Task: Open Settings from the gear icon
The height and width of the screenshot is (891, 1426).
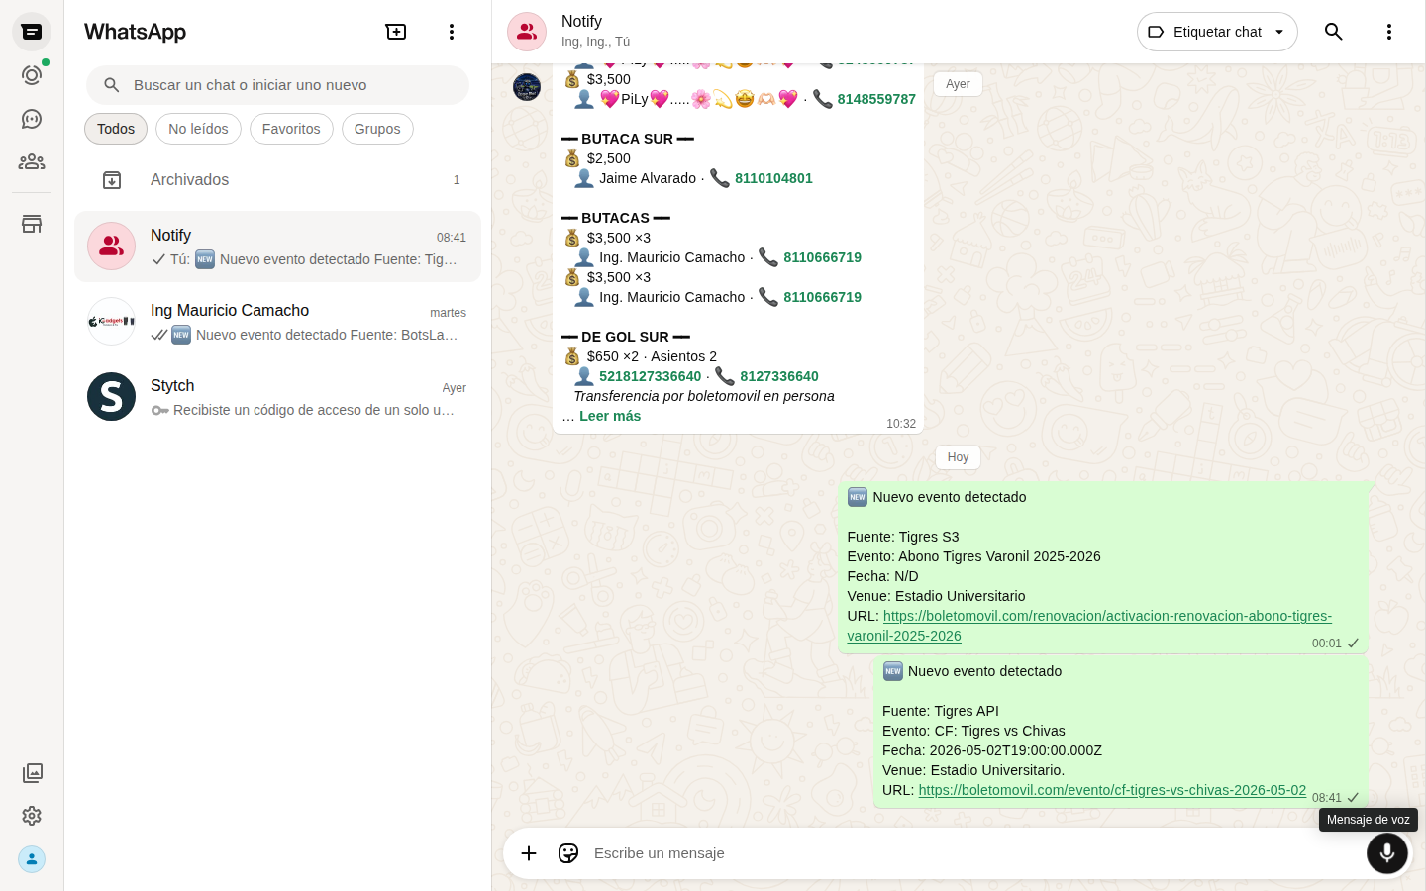Action: tap(32, 816)
